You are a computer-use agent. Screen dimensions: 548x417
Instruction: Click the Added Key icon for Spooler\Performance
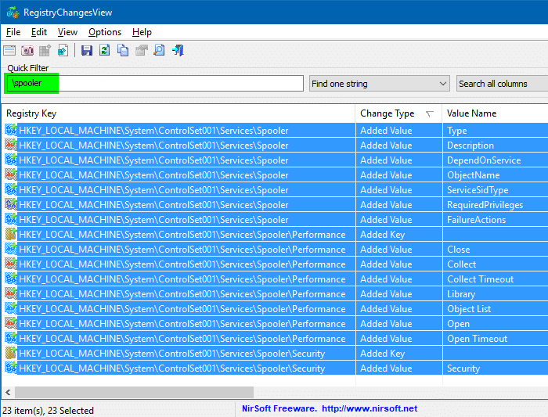coord(11,235)
